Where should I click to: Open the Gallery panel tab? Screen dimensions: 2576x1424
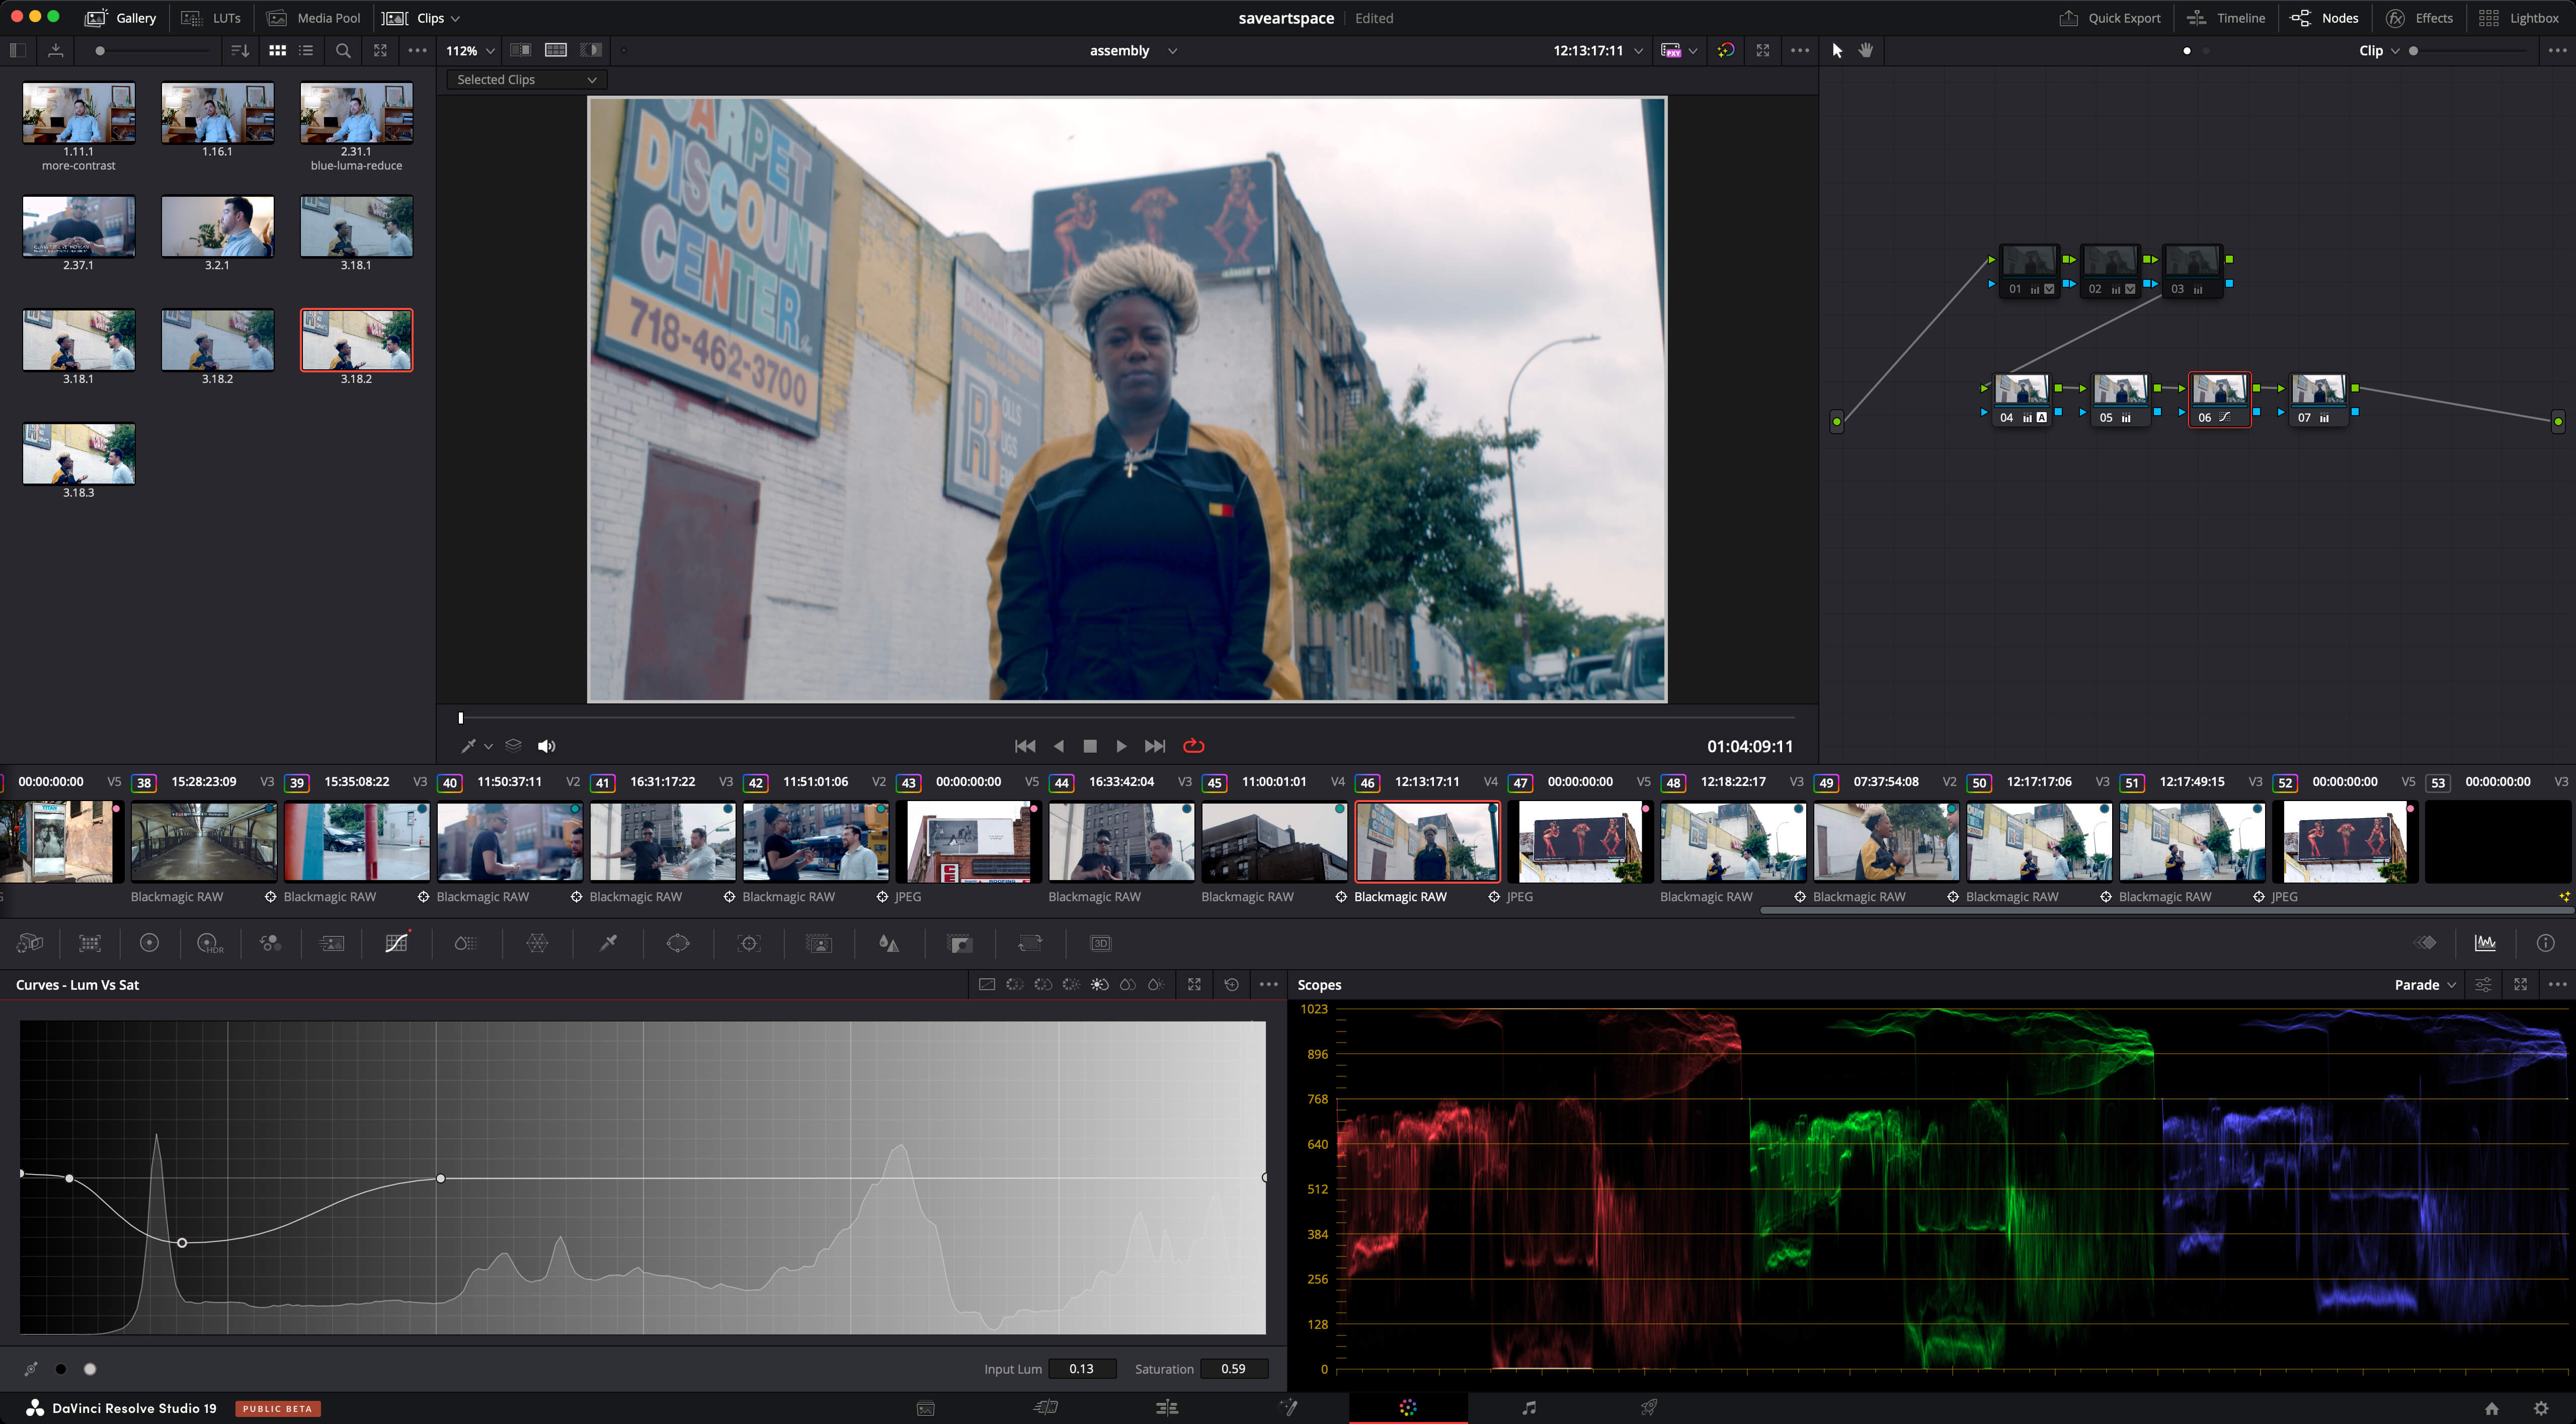[x=121, y=18]
